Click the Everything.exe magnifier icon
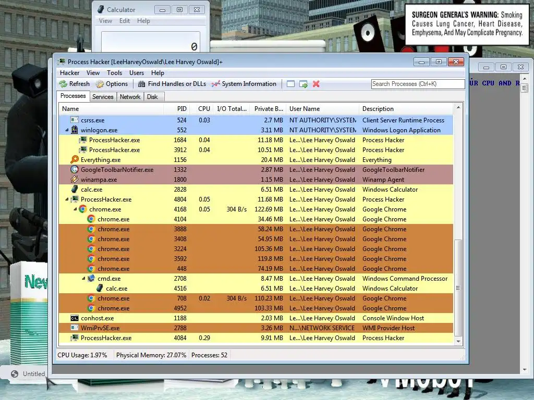The height and width of the screenshot is (400, 534). pos(74,159)
